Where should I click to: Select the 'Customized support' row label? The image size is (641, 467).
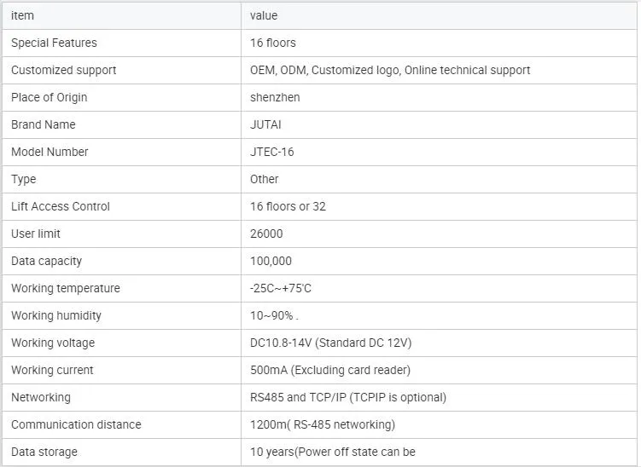pos(63,70)
